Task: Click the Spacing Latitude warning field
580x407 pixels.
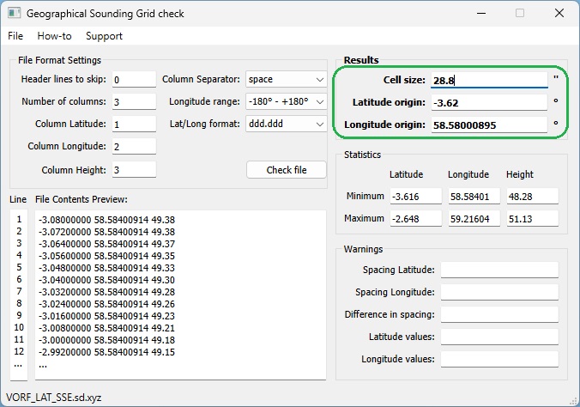Action: coord(498,270)
